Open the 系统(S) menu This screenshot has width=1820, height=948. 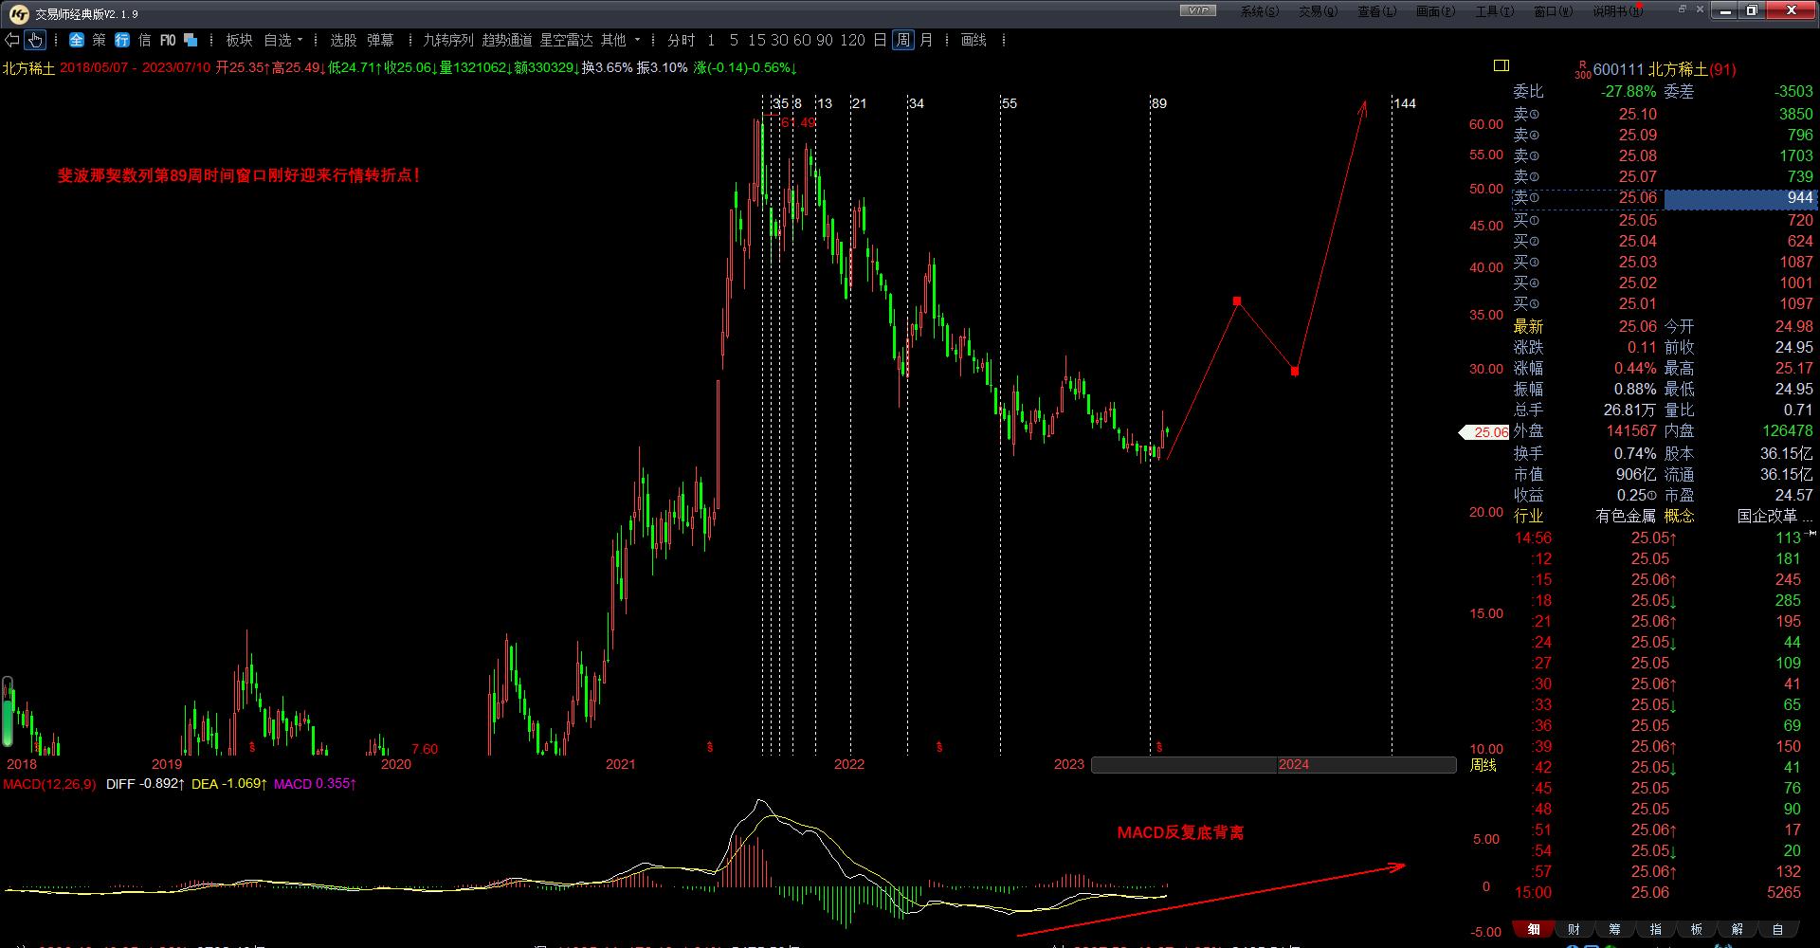pyautogui.click(x=1259, y=11)
